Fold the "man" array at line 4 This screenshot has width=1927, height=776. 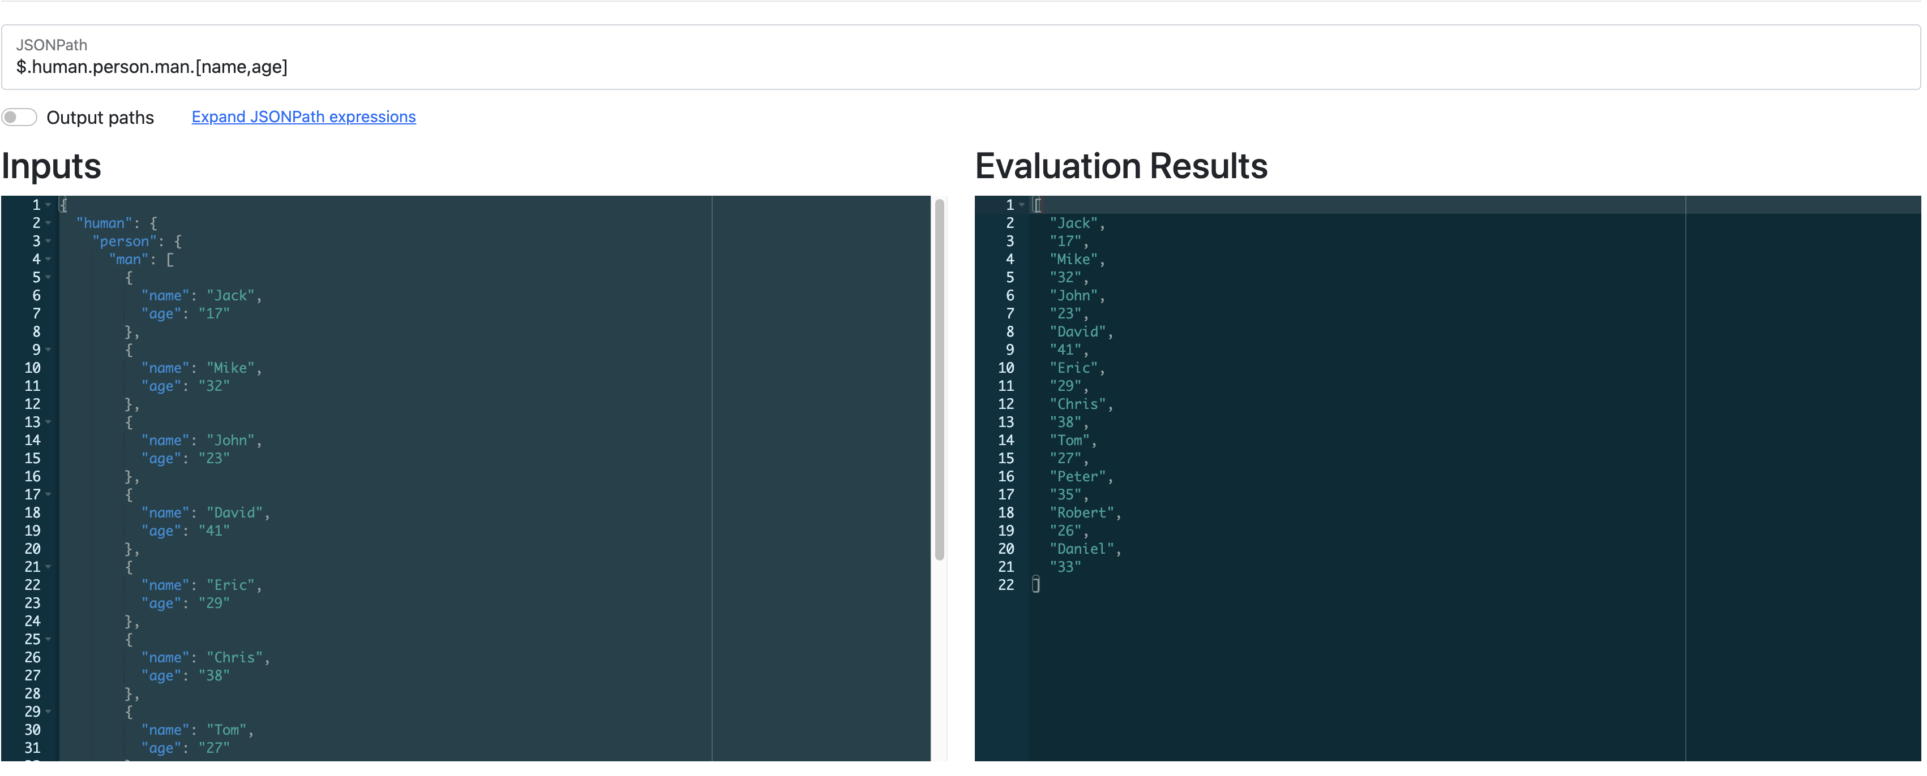(x=49, y=260)
